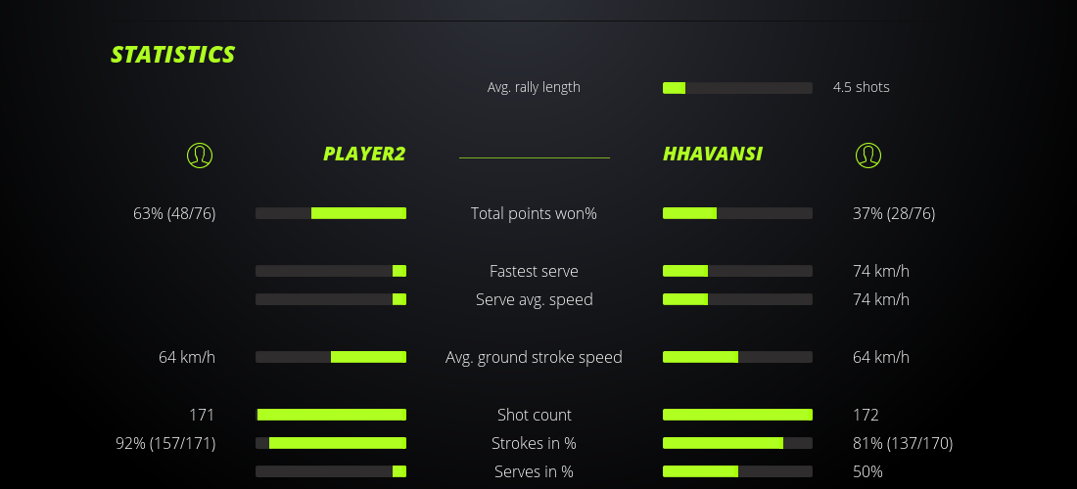
Task: Click the Avg. ground stroke speed label
Action: tap(534, 357)
